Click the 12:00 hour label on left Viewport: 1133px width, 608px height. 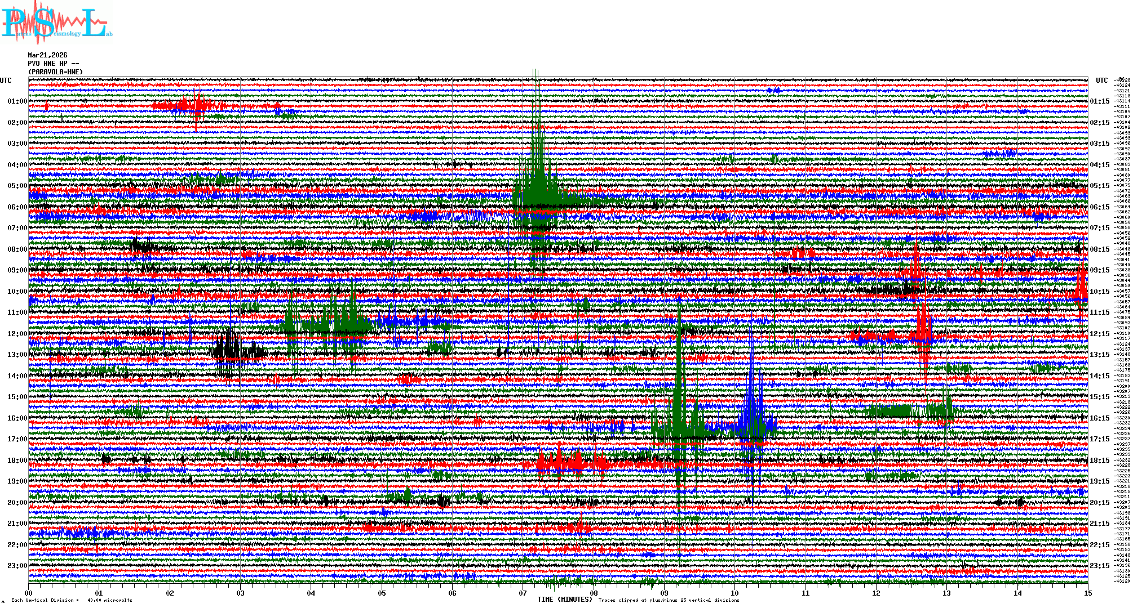17,334
